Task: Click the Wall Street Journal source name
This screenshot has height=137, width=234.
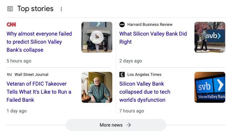Action: [x=32, y=75]
